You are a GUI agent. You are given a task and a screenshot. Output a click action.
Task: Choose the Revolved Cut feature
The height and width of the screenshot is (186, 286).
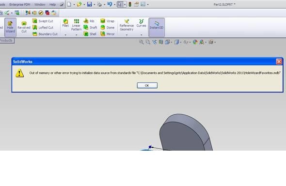coord(24,27)
